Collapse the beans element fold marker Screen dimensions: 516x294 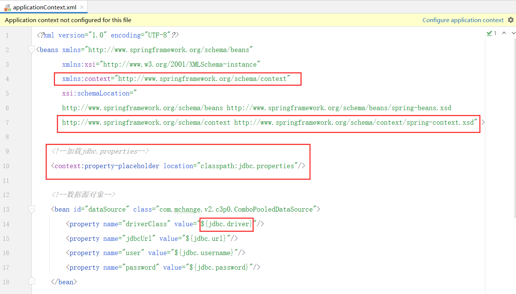click(x=32, y=50)
